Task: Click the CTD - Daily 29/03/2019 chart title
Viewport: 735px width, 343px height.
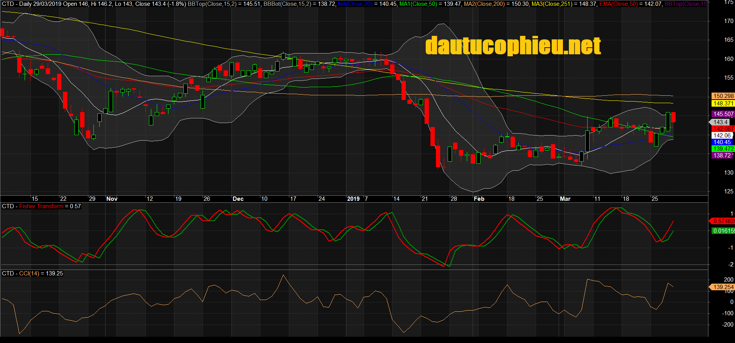Action: [32, 4]
